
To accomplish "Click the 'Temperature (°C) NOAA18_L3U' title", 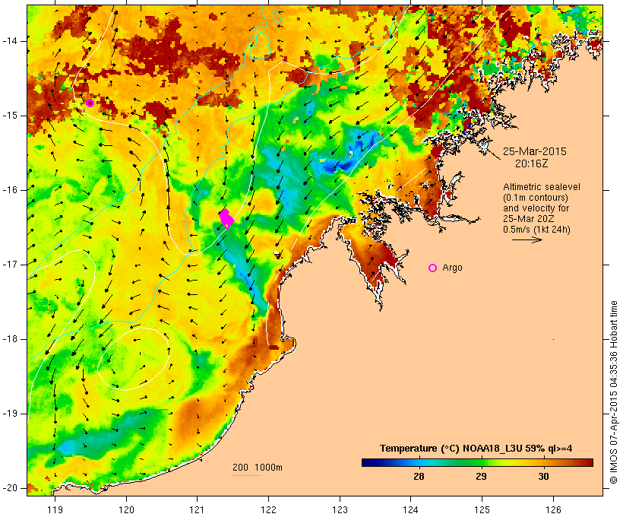I will 476,449.
